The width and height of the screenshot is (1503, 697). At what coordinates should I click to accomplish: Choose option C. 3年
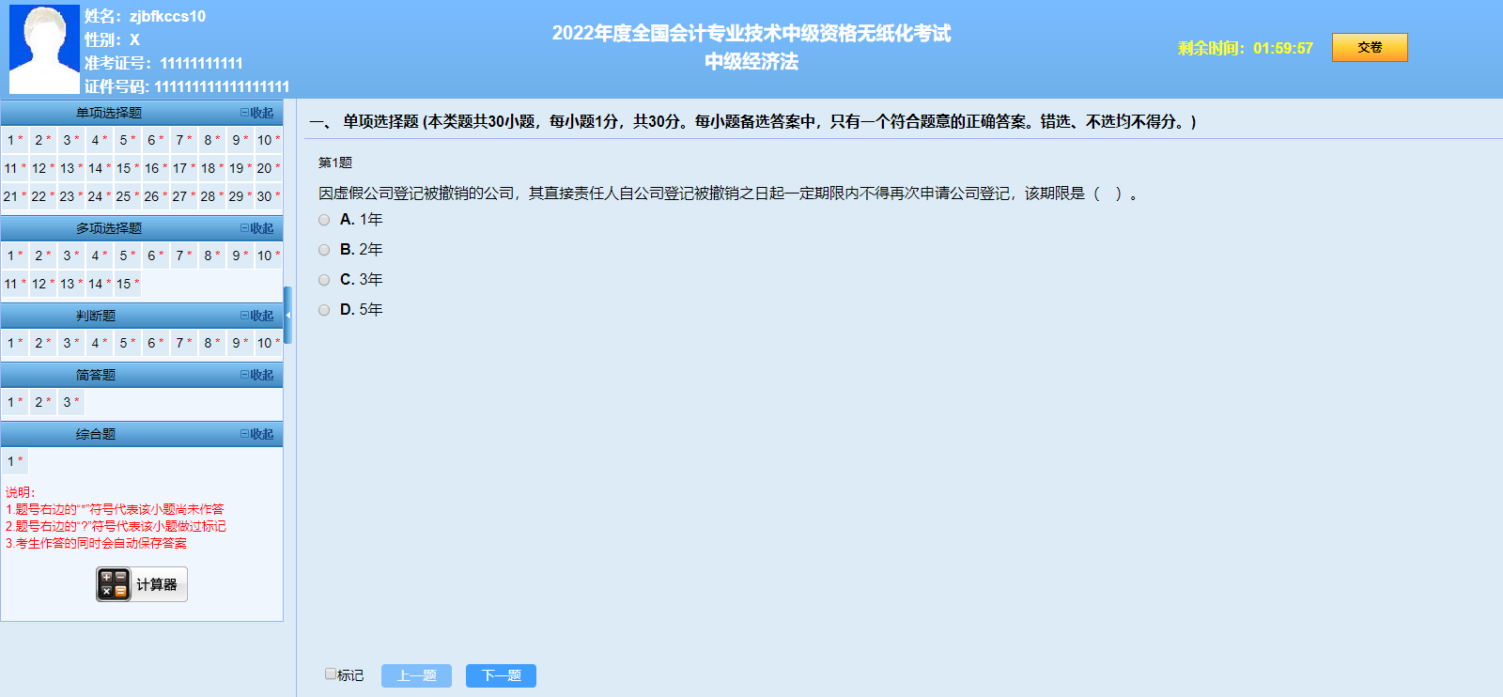[324, 280]
